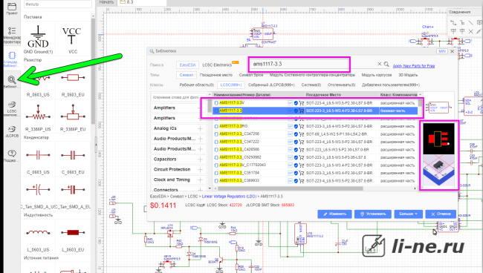
Task: Place the GND Ground symbol
Action: (x=38, y=39)
